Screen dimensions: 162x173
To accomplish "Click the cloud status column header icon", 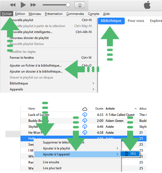I will pyautogui.click(x=85, y=109).
